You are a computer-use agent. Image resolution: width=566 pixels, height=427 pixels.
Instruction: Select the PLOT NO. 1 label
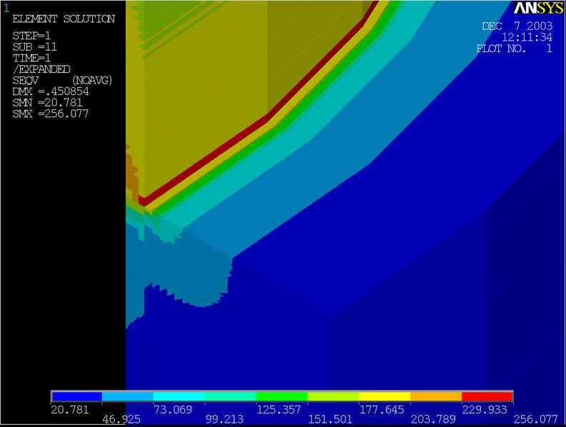pyautogui.click(x=514, y=49)
